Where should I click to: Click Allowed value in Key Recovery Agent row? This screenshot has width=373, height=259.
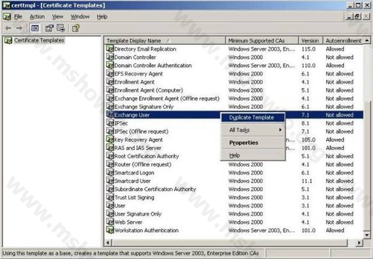[335, 140]
